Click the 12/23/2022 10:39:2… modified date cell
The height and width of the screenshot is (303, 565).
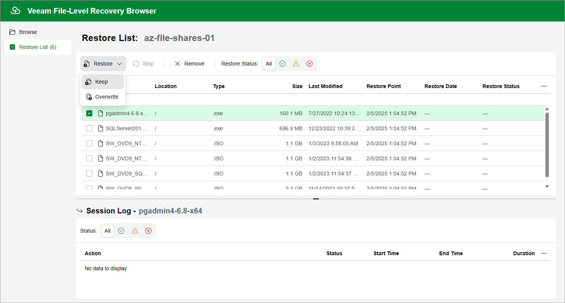click(x=334, y=128)
